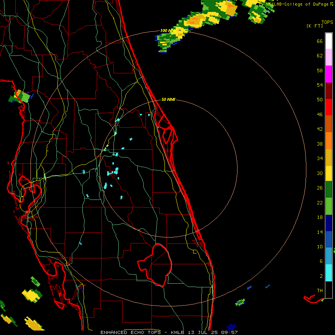Click the black threshold legend swatch
Screen dimensions: 335x335
tap(329, 290)
